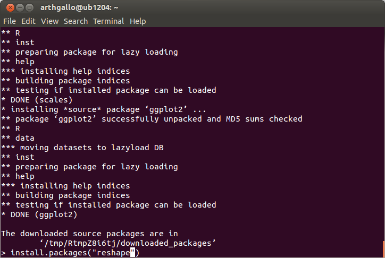Open the View menu
The height and width of the screenshot is (258, 385).
pyautogui.click(x=49, y=21)
